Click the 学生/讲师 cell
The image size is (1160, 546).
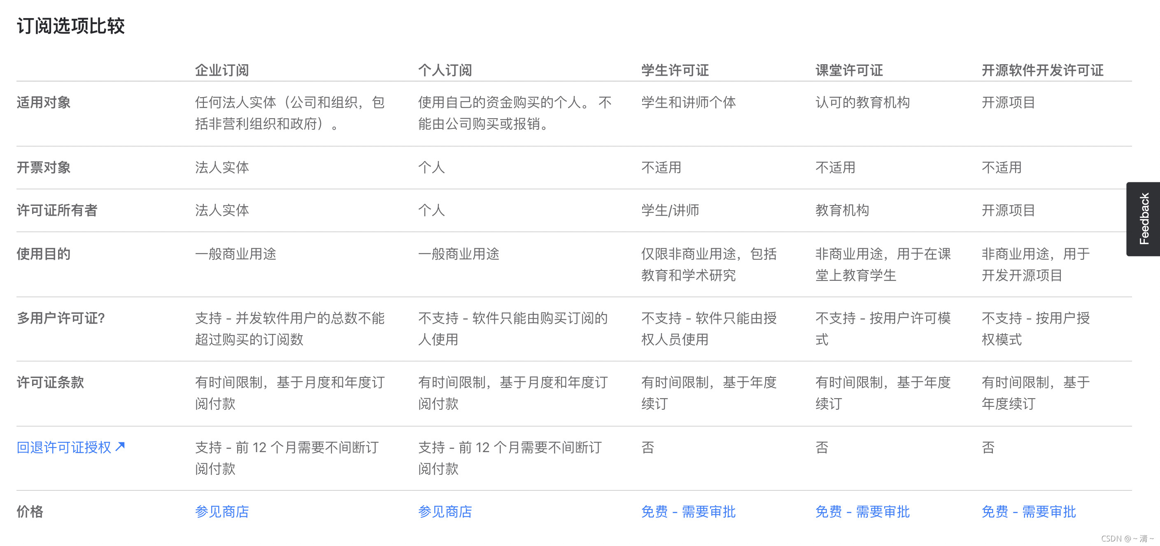point(670,210)
